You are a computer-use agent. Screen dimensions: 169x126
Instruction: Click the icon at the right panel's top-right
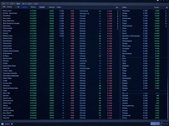tap(167, 7)
